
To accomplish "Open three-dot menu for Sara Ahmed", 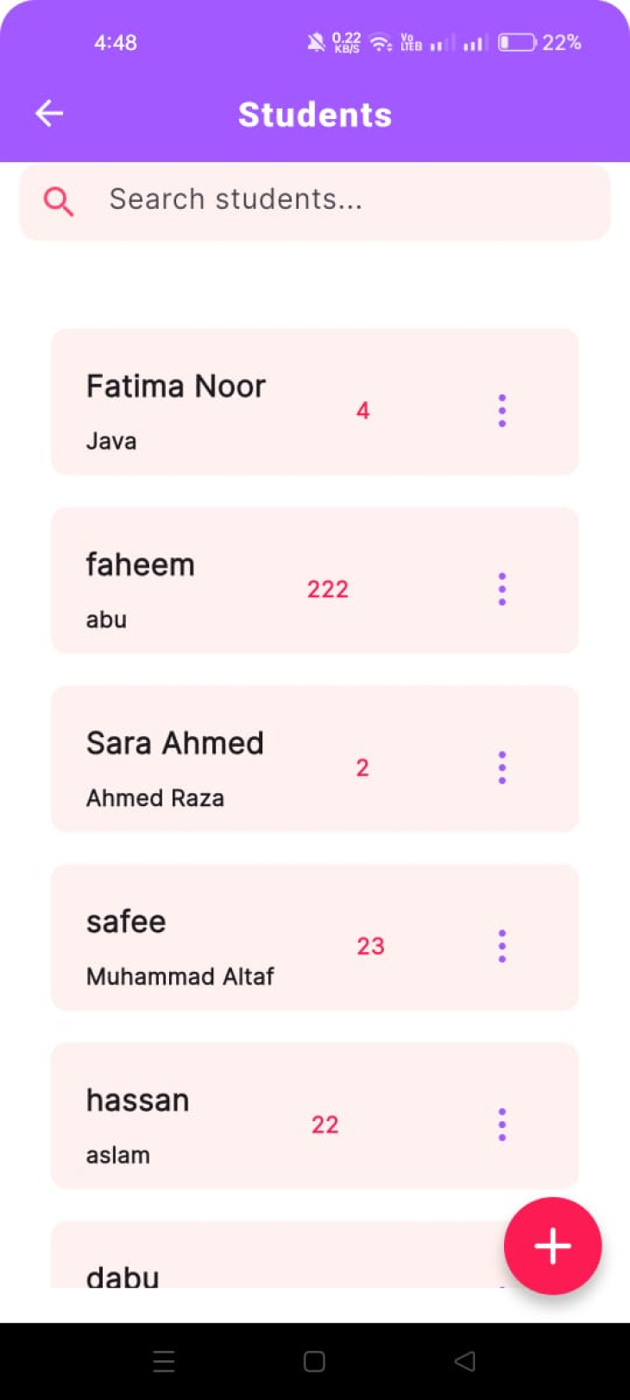I will click(x=501, y=767).
